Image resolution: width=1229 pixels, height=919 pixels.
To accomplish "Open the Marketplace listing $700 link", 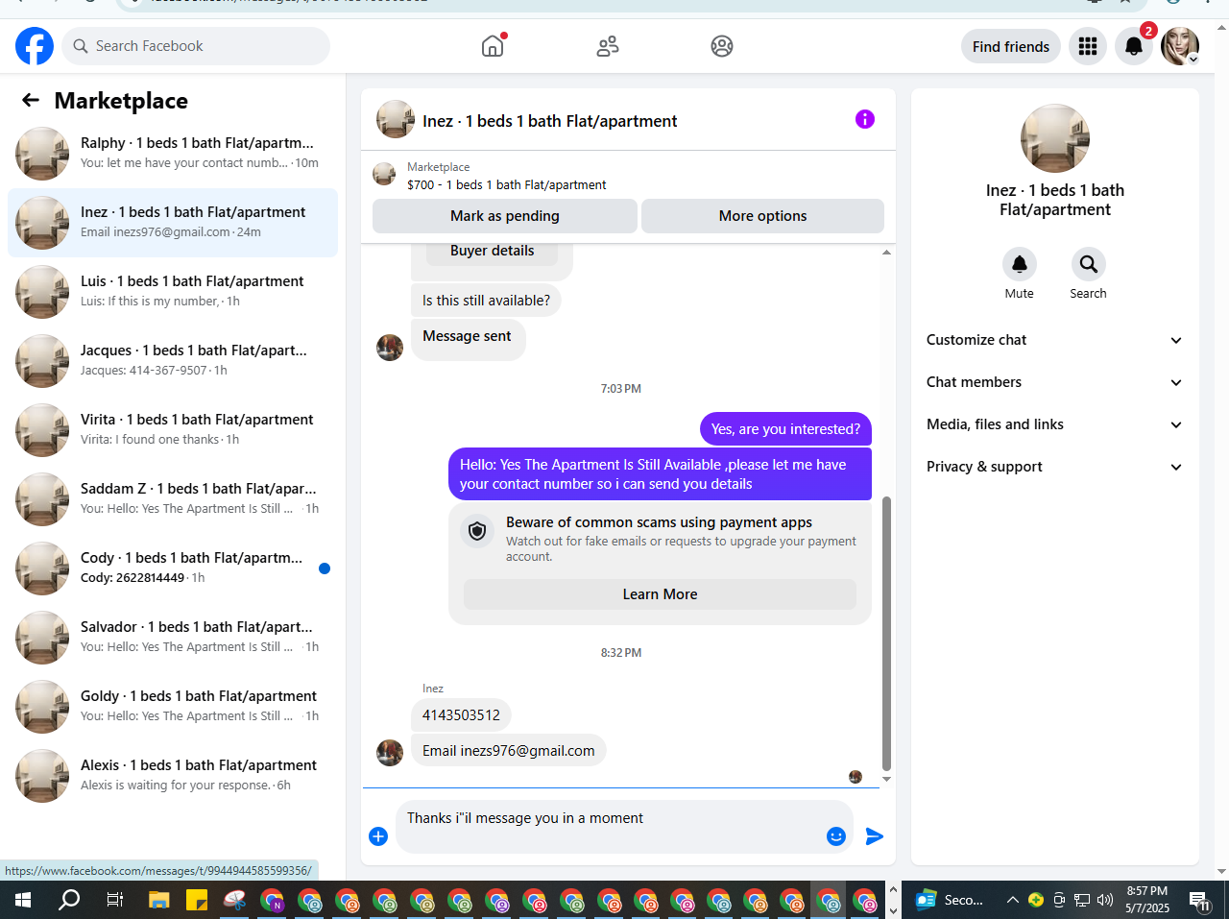I will [506, 184].
